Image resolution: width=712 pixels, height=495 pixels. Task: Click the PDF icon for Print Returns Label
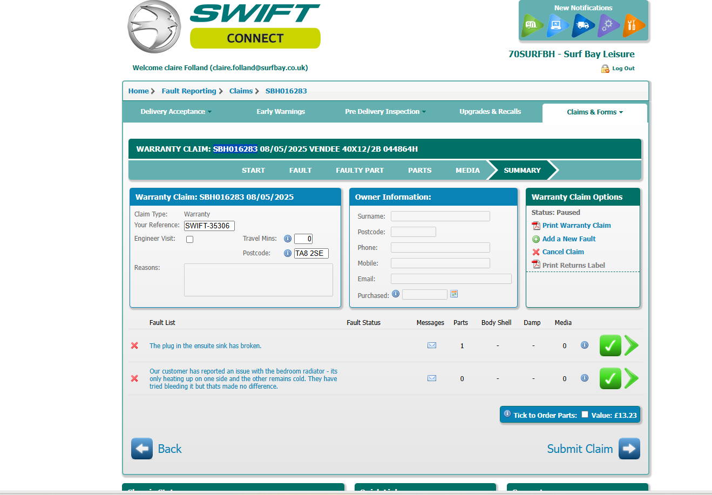tap(536, 265)
